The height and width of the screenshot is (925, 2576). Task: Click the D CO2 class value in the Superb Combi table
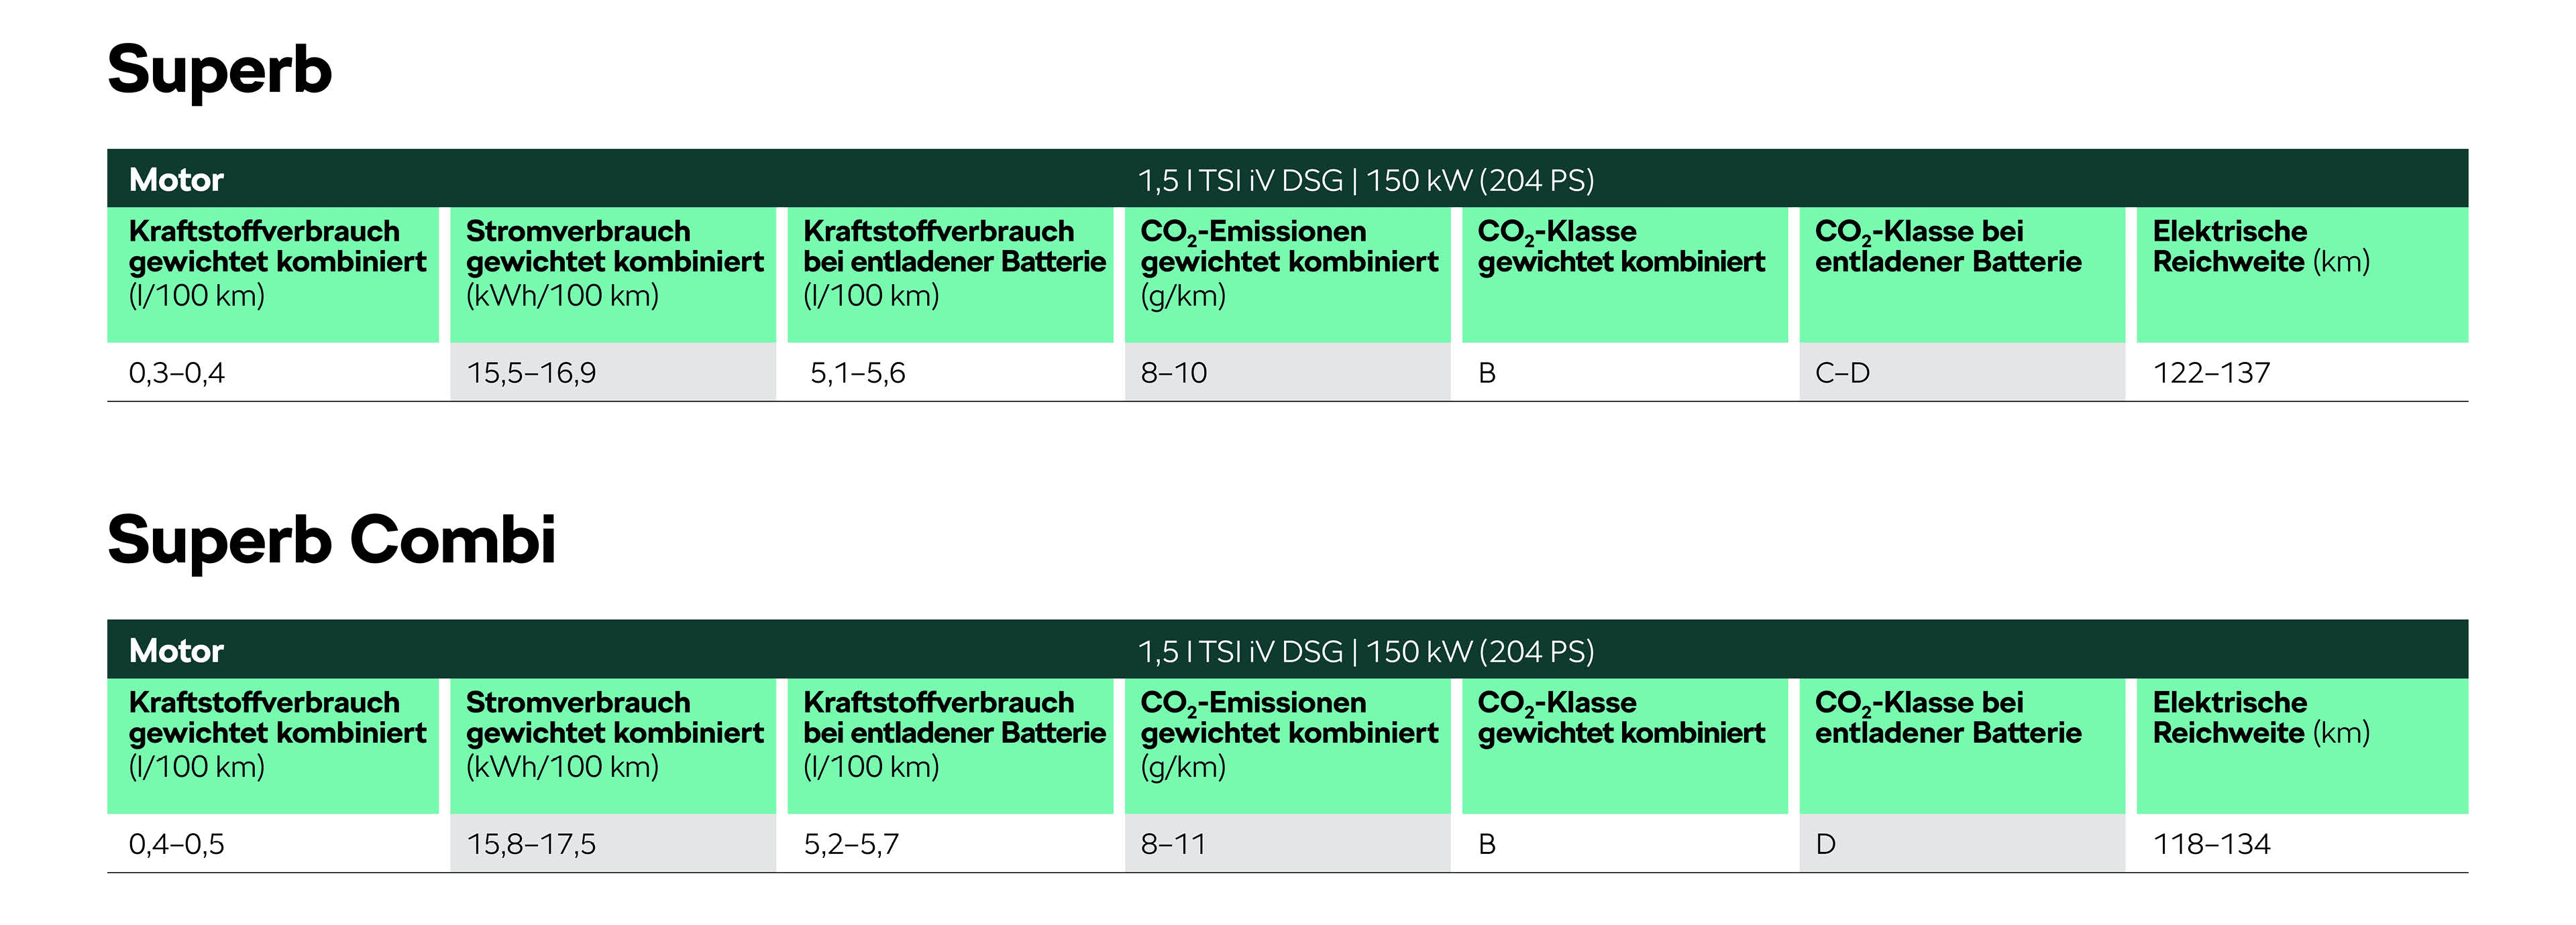[x=1826, y=845]
